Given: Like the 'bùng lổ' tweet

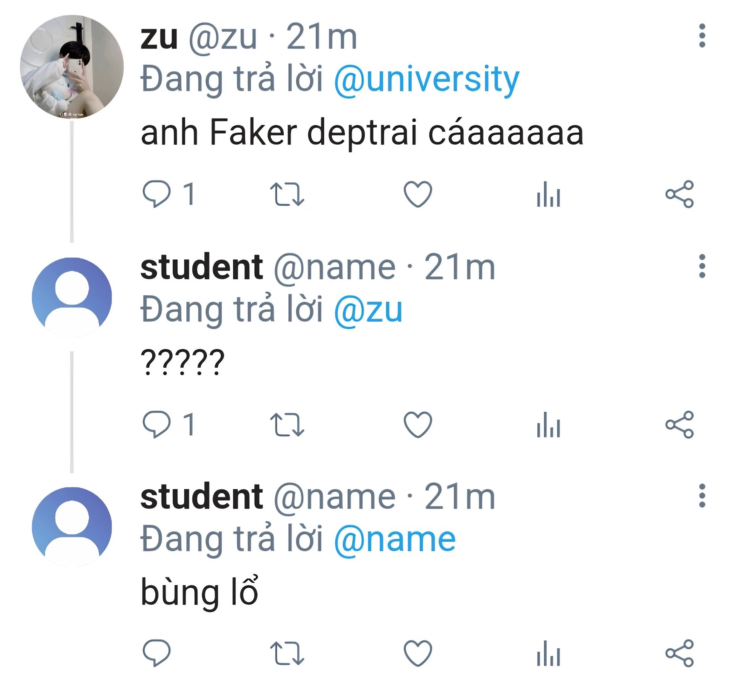Looking at the screenshot, I should pyautogui.click(x=418, y=653).
